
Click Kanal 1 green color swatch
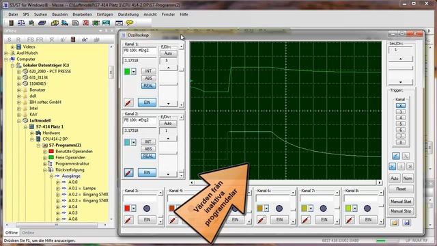coord(127,72)
